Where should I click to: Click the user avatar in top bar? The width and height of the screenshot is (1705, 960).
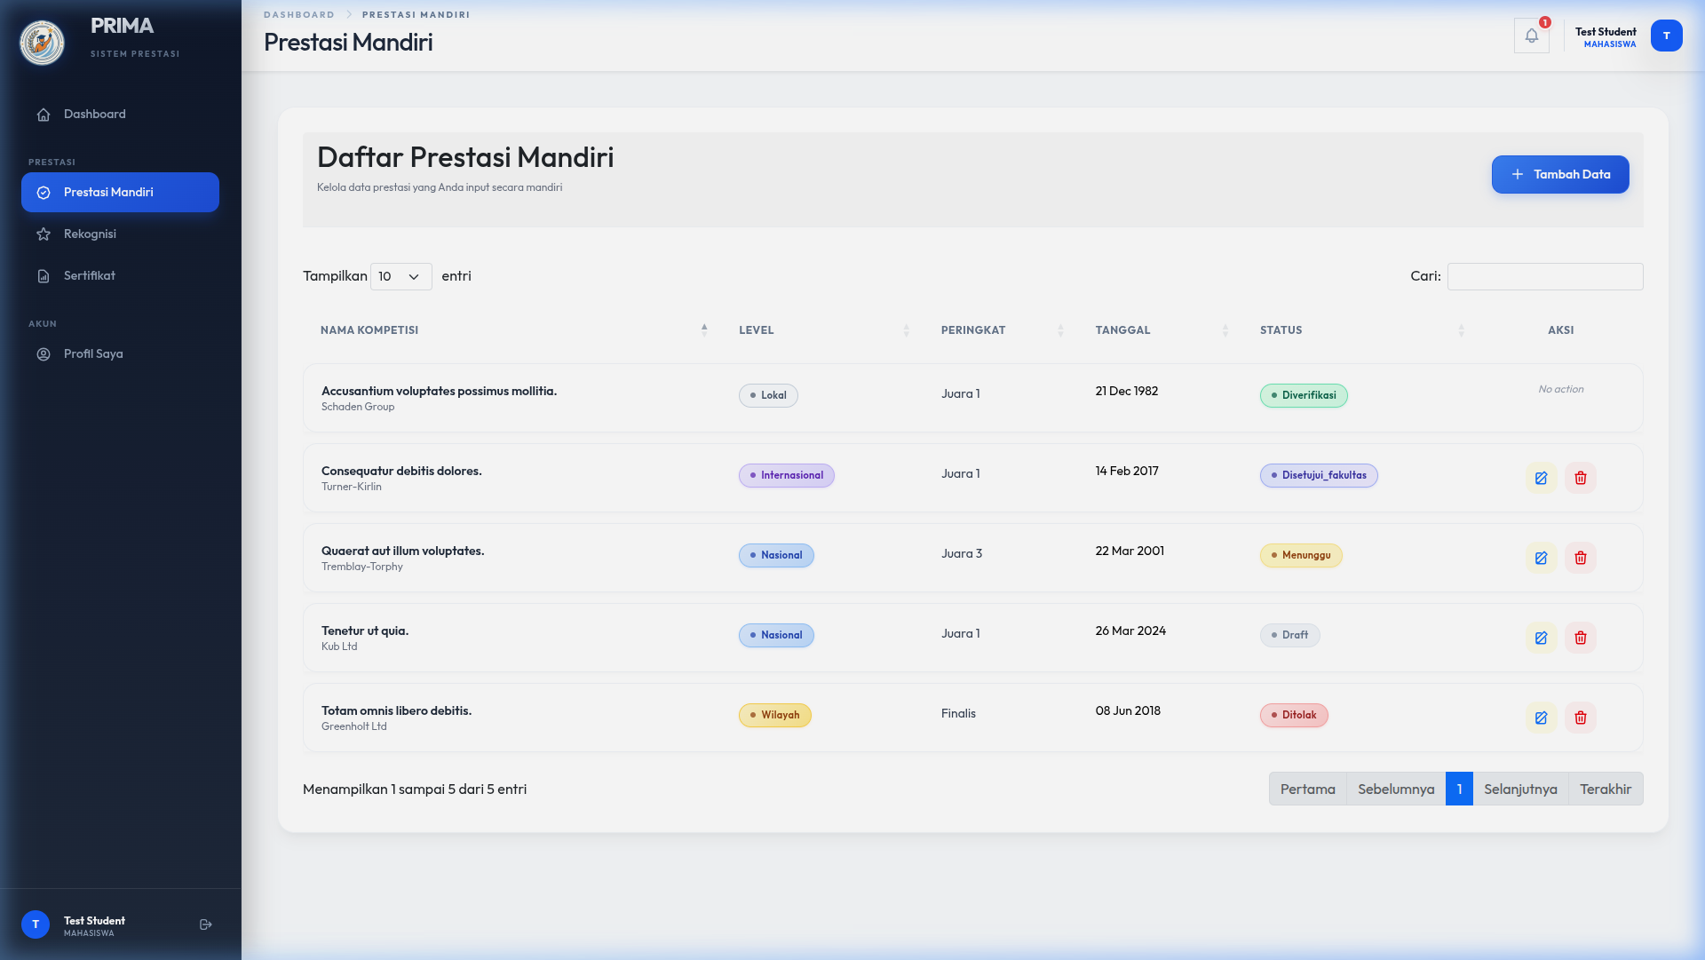pos(1666,36)
